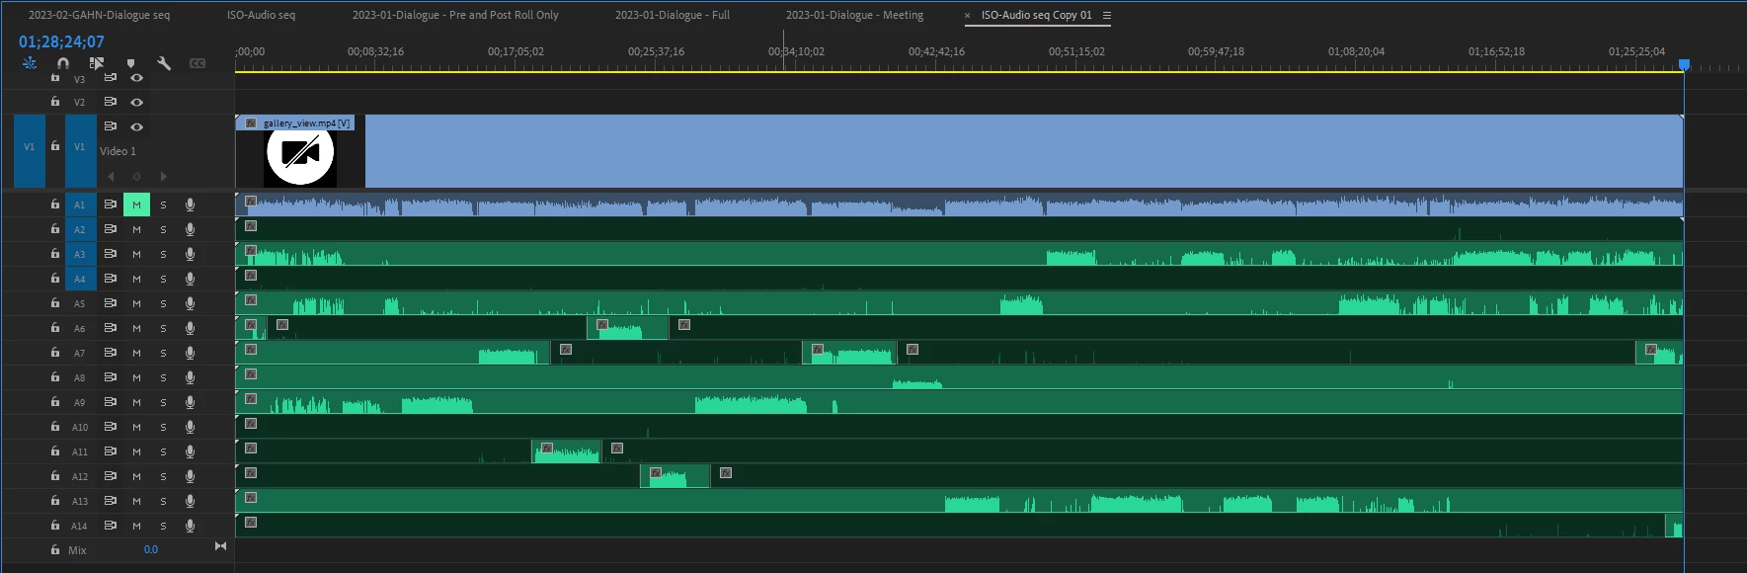This screenshot has width=1747, height=573.
Task: Toggle sync lock on track A6
Action: click(111, 328)
